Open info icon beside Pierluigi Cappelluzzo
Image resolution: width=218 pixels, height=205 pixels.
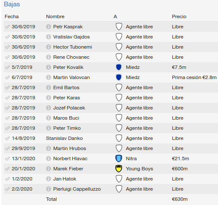tap(49, 189)
